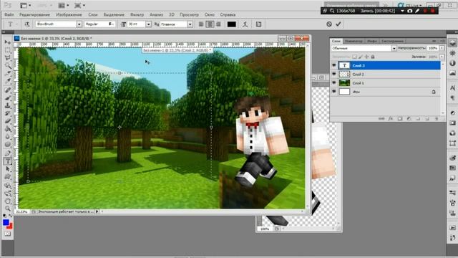Viewport: 458px width, 258px height.
Task: Select the Brush tool
Action: pyautogui.click(x=8, y=98)
